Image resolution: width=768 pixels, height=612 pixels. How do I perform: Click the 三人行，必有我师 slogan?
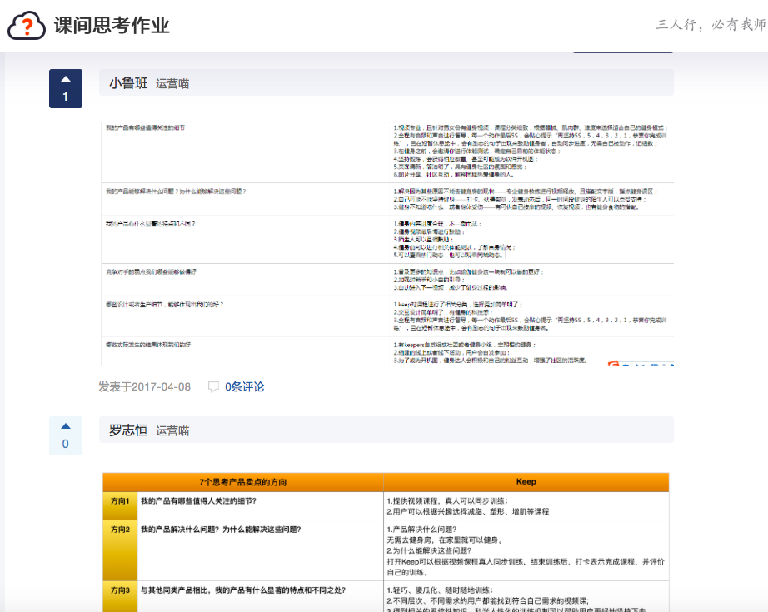tap(711, 24)
